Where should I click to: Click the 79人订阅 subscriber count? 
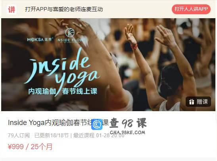coord(19,135)
